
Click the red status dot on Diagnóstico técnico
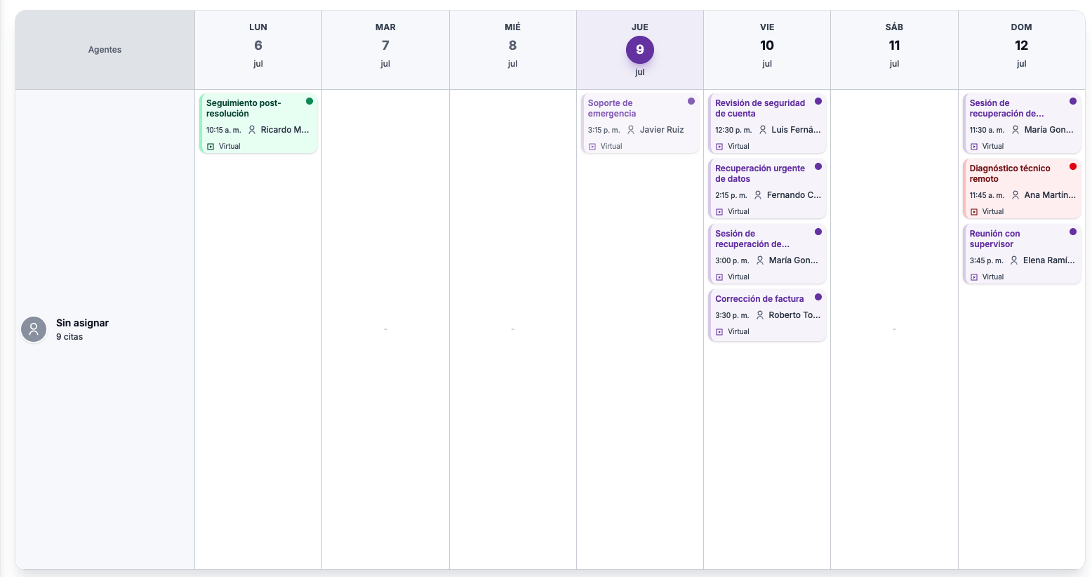pyautogui.click(x=1073, y=166)
